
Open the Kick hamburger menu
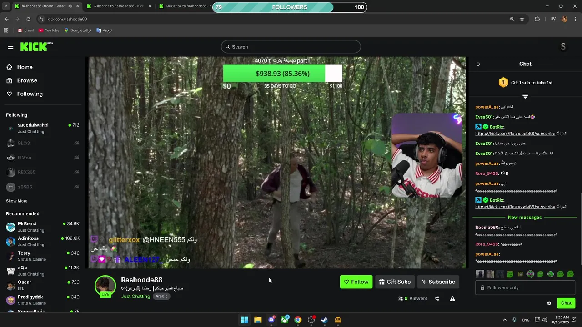(10, 47)
